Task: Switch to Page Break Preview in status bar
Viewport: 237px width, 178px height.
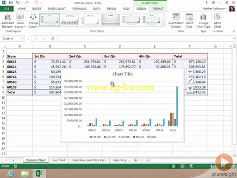Action: pyautogui.click(x=191, y=166)
